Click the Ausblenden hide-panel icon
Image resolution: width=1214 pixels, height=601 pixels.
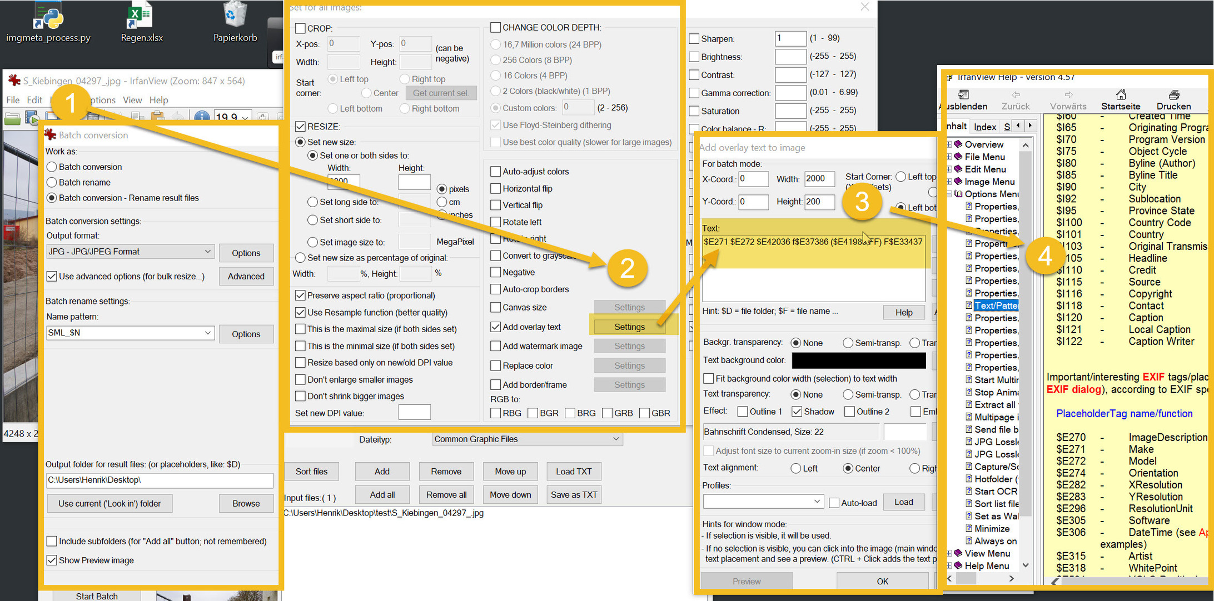point(963,94)
